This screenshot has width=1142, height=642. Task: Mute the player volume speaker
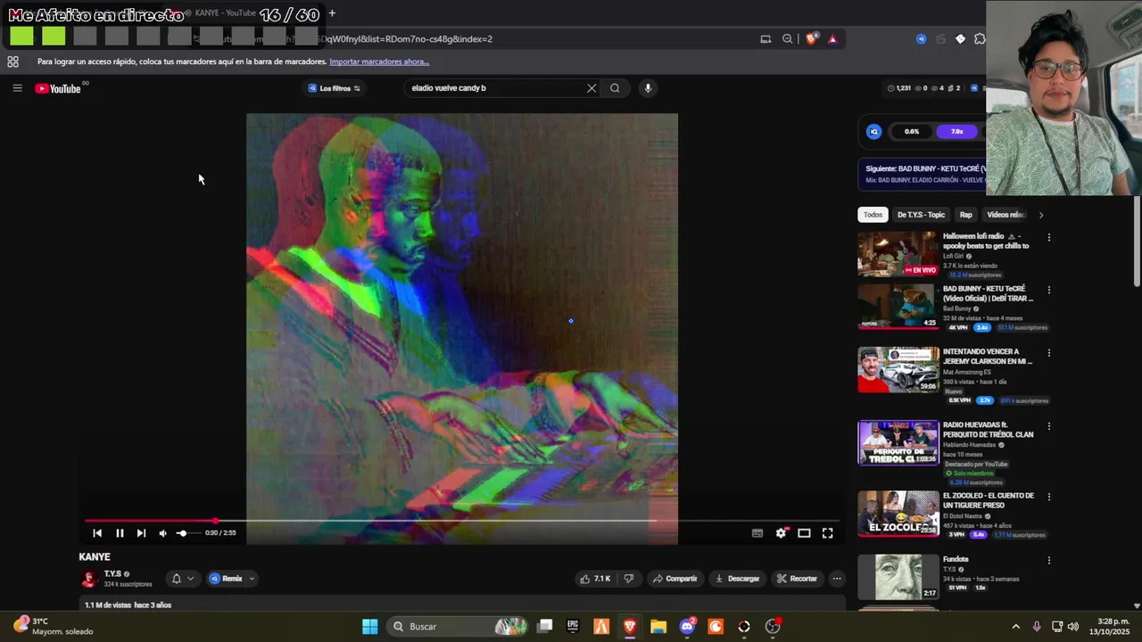[162, 533]
